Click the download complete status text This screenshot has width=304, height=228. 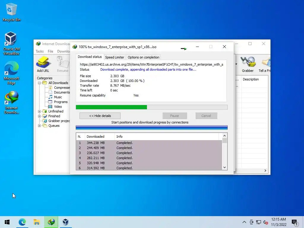148,69
